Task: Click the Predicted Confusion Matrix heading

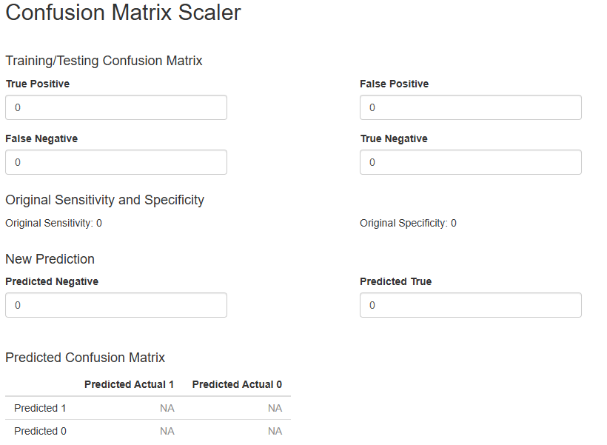Action: 85,358
